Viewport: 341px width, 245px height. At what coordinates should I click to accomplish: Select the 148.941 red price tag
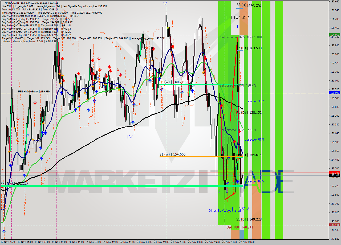pyautogui.click(x=335, y=225)
